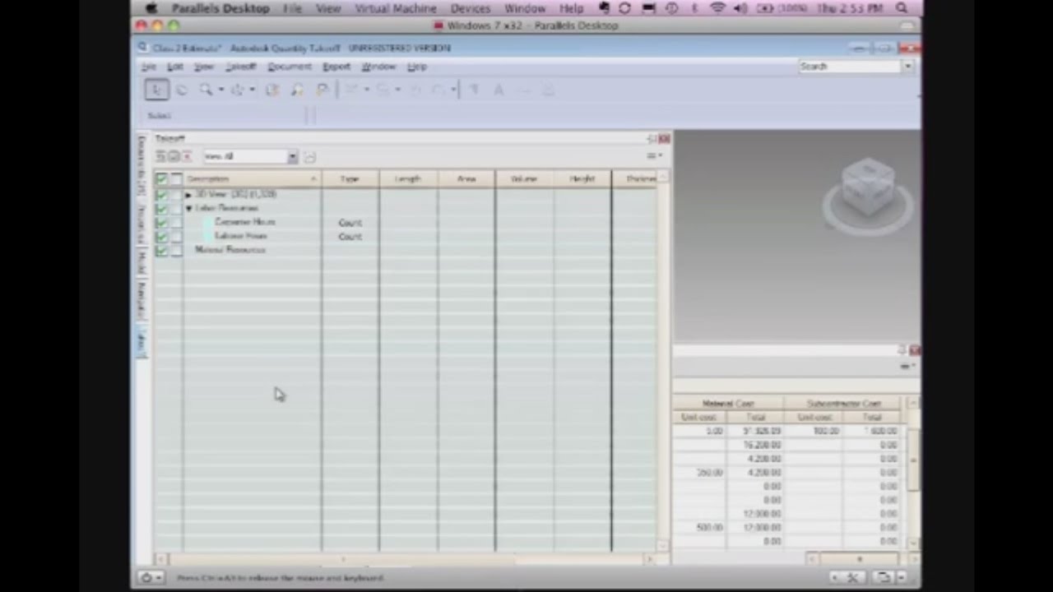Screen dimensions: 1053x592
Task: Open the Devices menu in Mac menu bar
Action: [x=471, y=8]
